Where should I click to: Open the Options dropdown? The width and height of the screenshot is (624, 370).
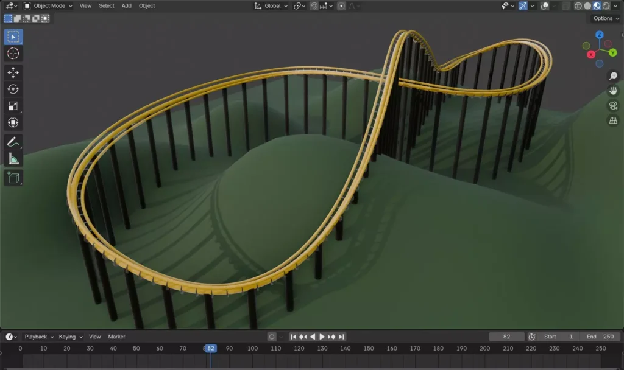tap(606, 18)
